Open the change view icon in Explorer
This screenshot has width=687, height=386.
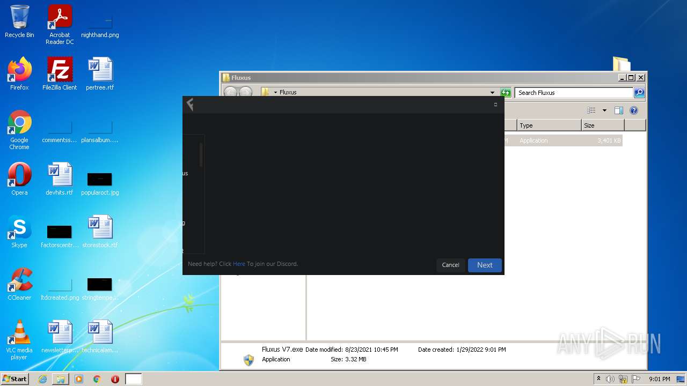click(x=591, y=110)
